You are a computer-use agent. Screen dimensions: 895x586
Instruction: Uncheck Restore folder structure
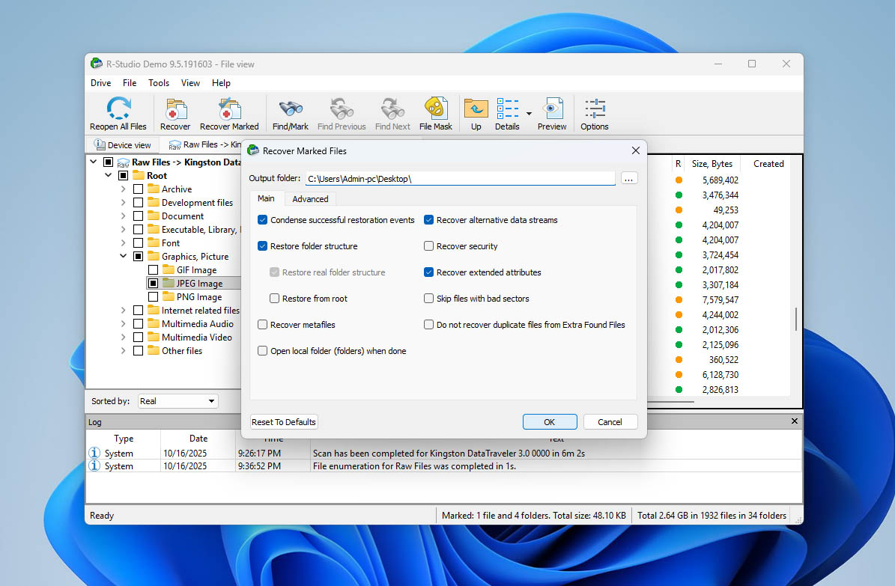click(261, 245)
